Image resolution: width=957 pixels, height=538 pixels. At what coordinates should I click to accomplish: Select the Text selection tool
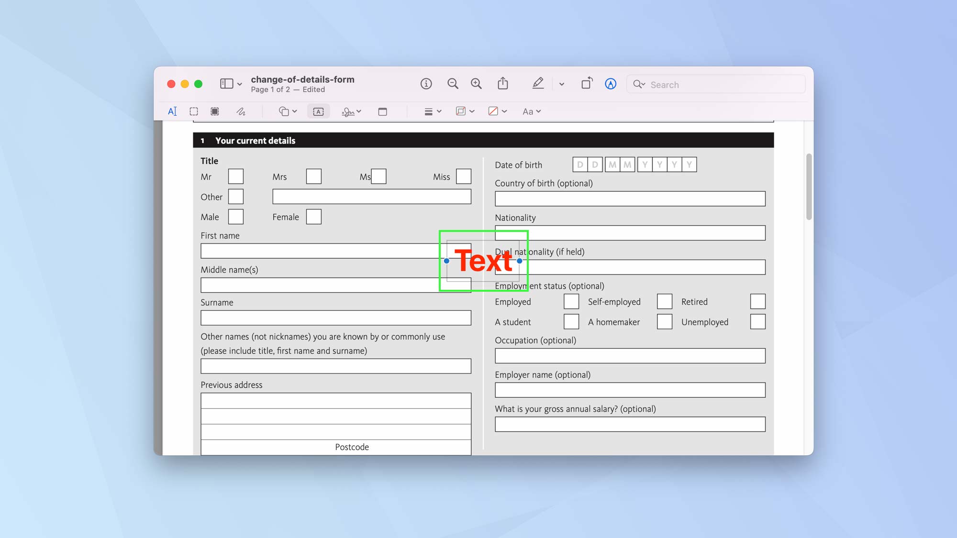pyautogui.click(x=172, y=111)
